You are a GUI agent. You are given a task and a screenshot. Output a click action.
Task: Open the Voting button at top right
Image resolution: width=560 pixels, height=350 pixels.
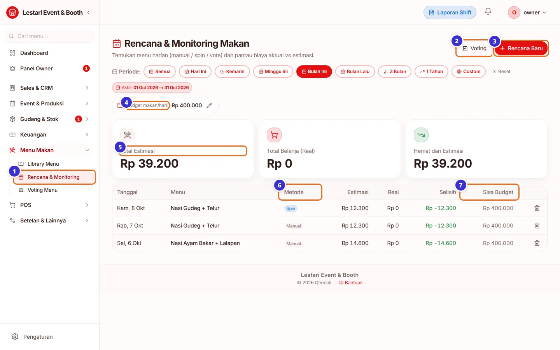tap(474, 48)
